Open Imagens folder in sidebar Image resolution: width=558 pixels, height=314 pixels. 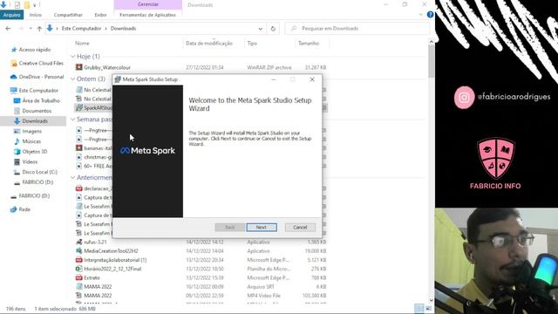pos(31,132)
